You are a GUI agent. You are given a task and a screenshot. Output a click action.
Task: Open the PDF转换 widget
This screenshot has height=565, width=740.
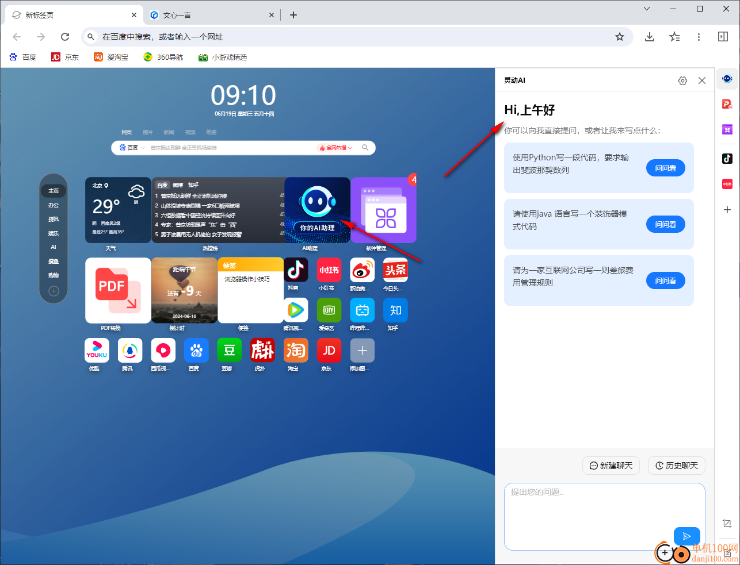pos(118,290)
